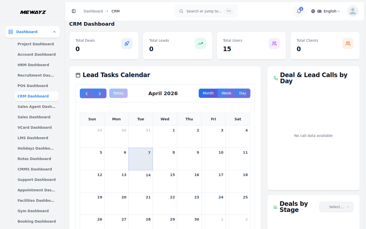Click the search input field in the header
Image resolution: width=366 pixels, height=229 pixels.
tap(206, 11)
